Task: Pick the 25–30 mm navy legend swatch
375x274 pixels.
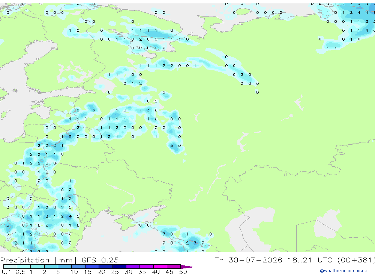Action: click(x=119, y=267)
